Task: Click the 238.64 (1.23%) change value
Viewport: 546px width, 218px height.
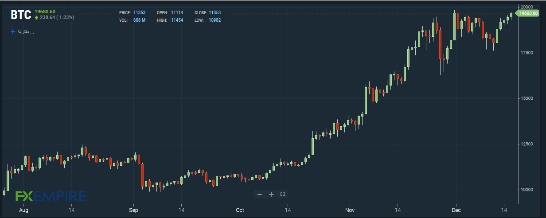Action: (57, 18)
